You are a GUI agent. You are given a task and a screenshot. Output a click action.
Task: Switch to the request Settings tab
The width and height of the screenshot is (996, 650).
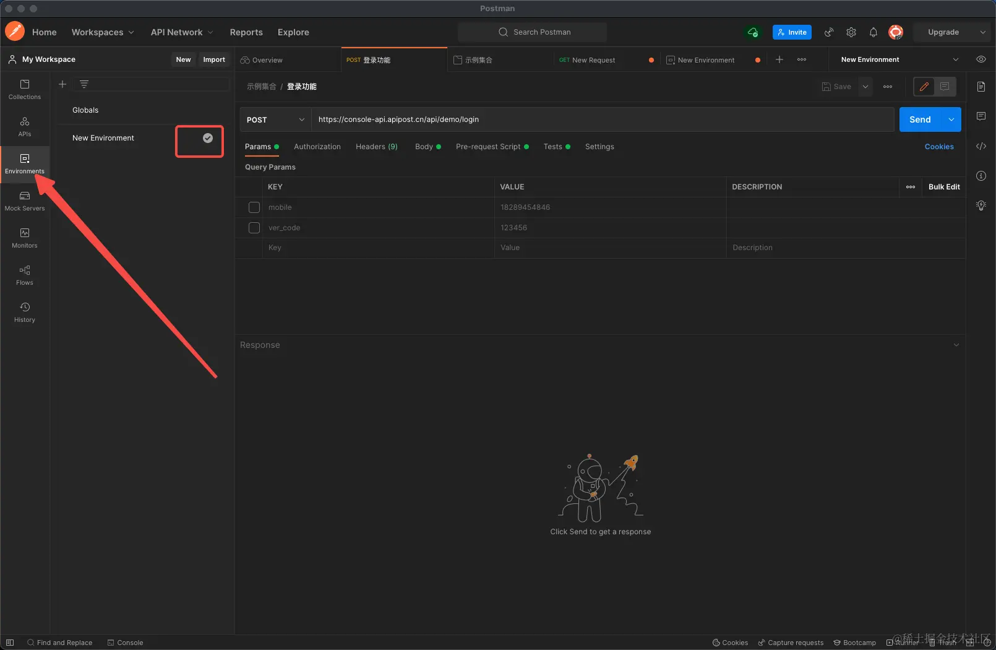click(599, 147)
